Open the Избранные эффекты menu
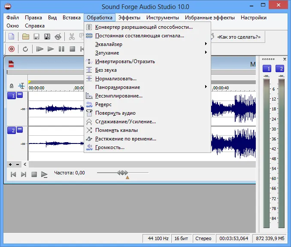Image resolution: width=291 pixels, height=247 pixels. coord(210,18)
